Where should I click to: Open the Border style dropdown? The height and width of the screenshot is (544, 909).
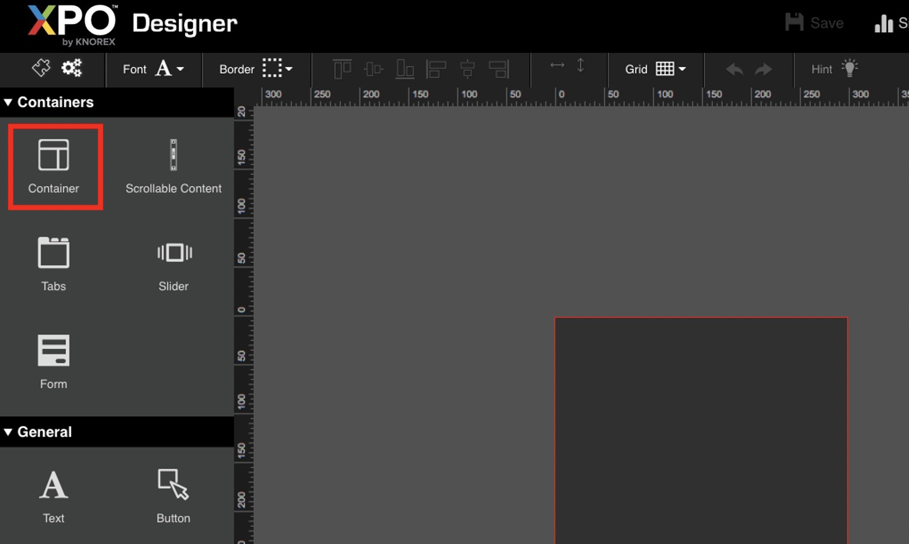[256, 69]
